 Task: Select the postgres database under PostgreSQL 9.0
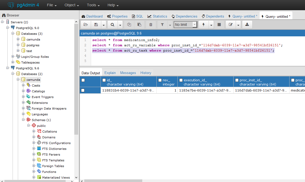click(33, 45)
